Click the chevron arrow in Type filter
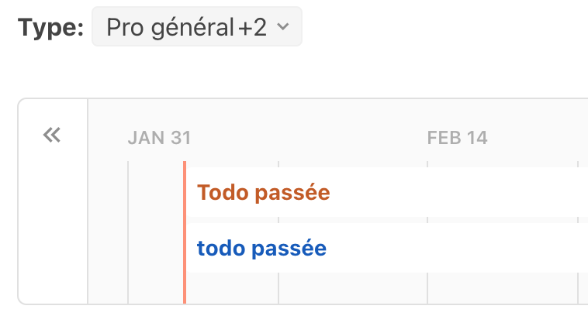 (x=283, y=28)
